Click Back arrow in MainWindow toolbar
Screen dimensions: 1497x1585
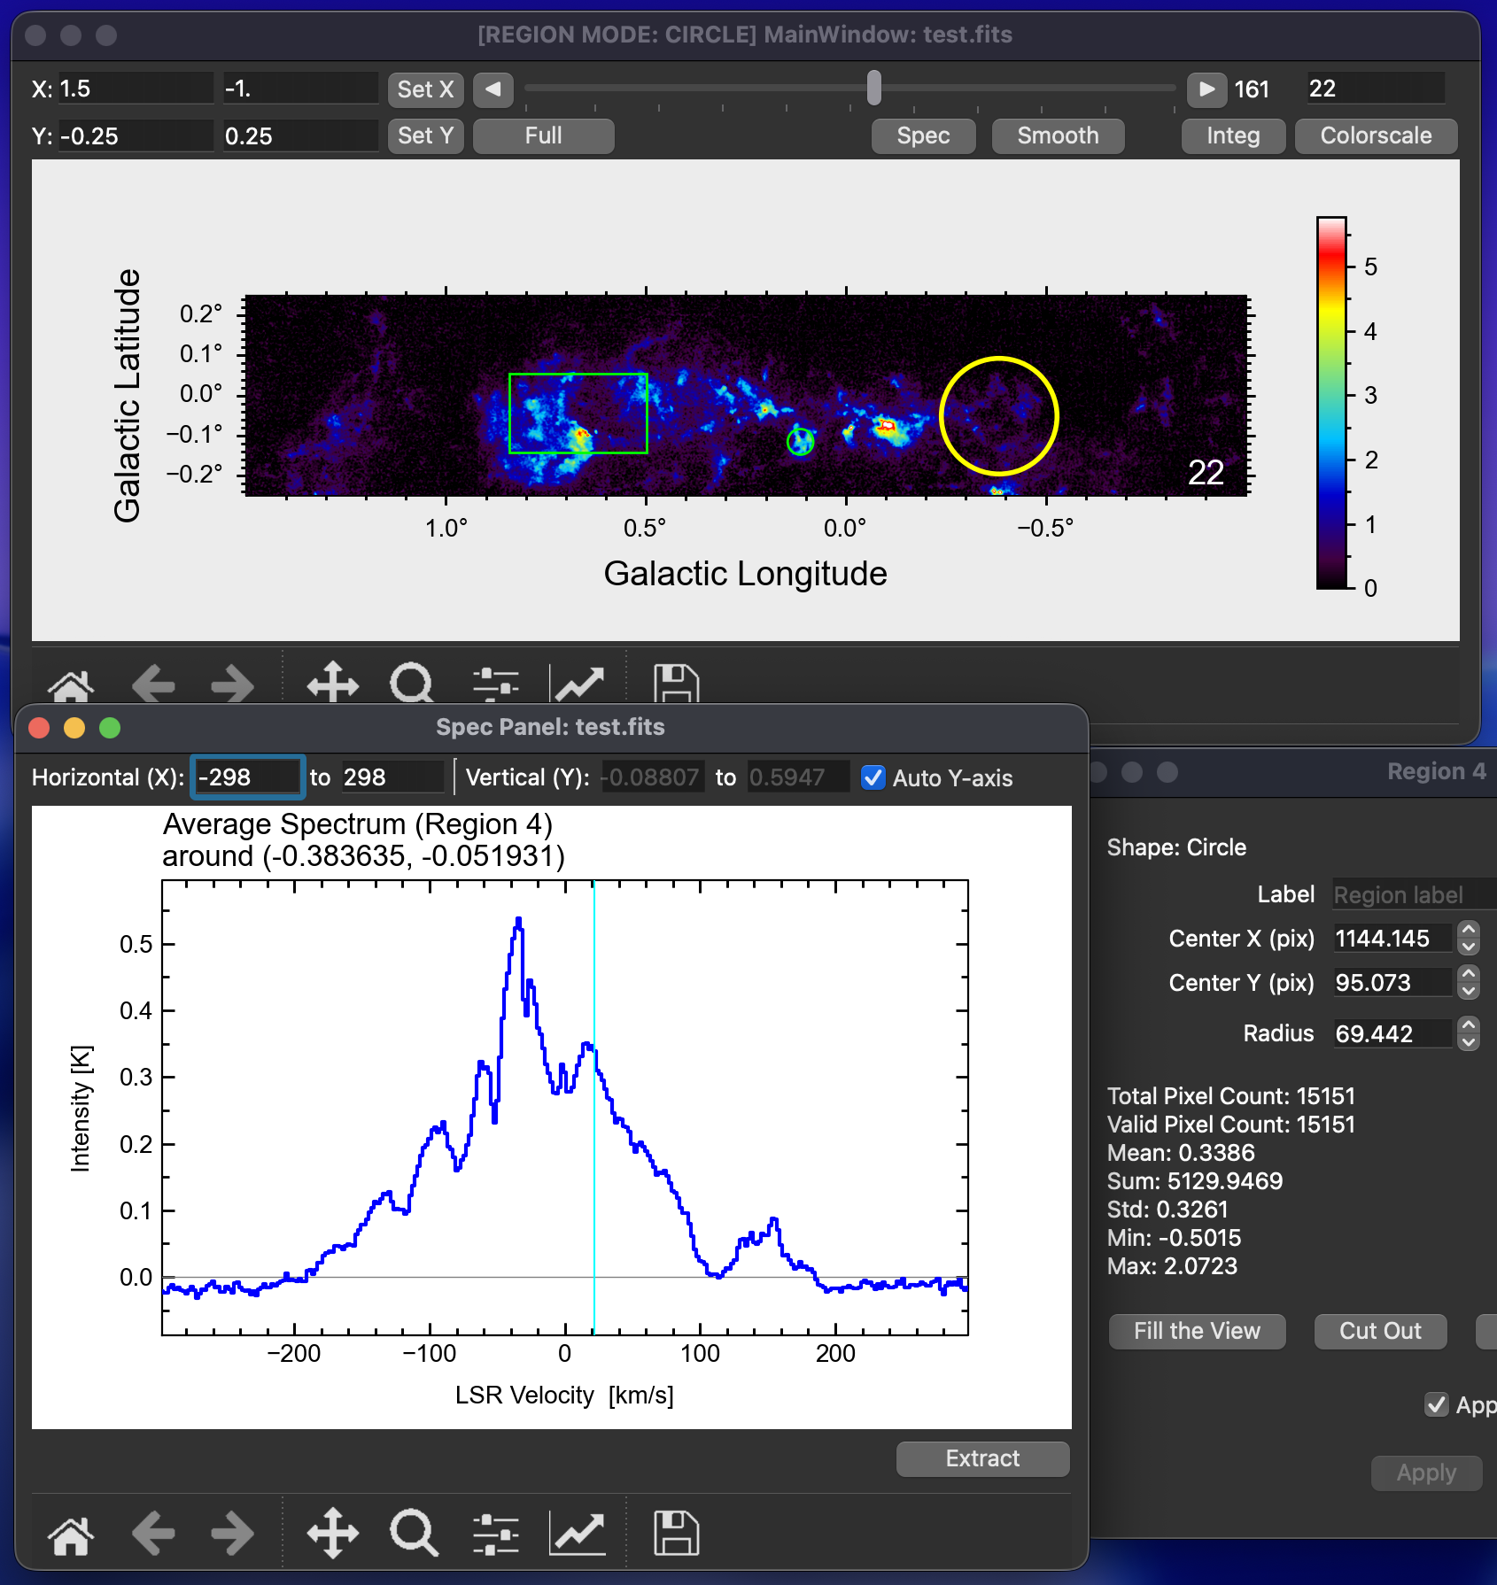tap(153, 684)
